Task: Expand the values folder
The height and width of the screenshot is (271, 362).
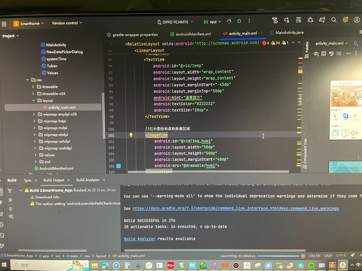Action: (35, 155)
